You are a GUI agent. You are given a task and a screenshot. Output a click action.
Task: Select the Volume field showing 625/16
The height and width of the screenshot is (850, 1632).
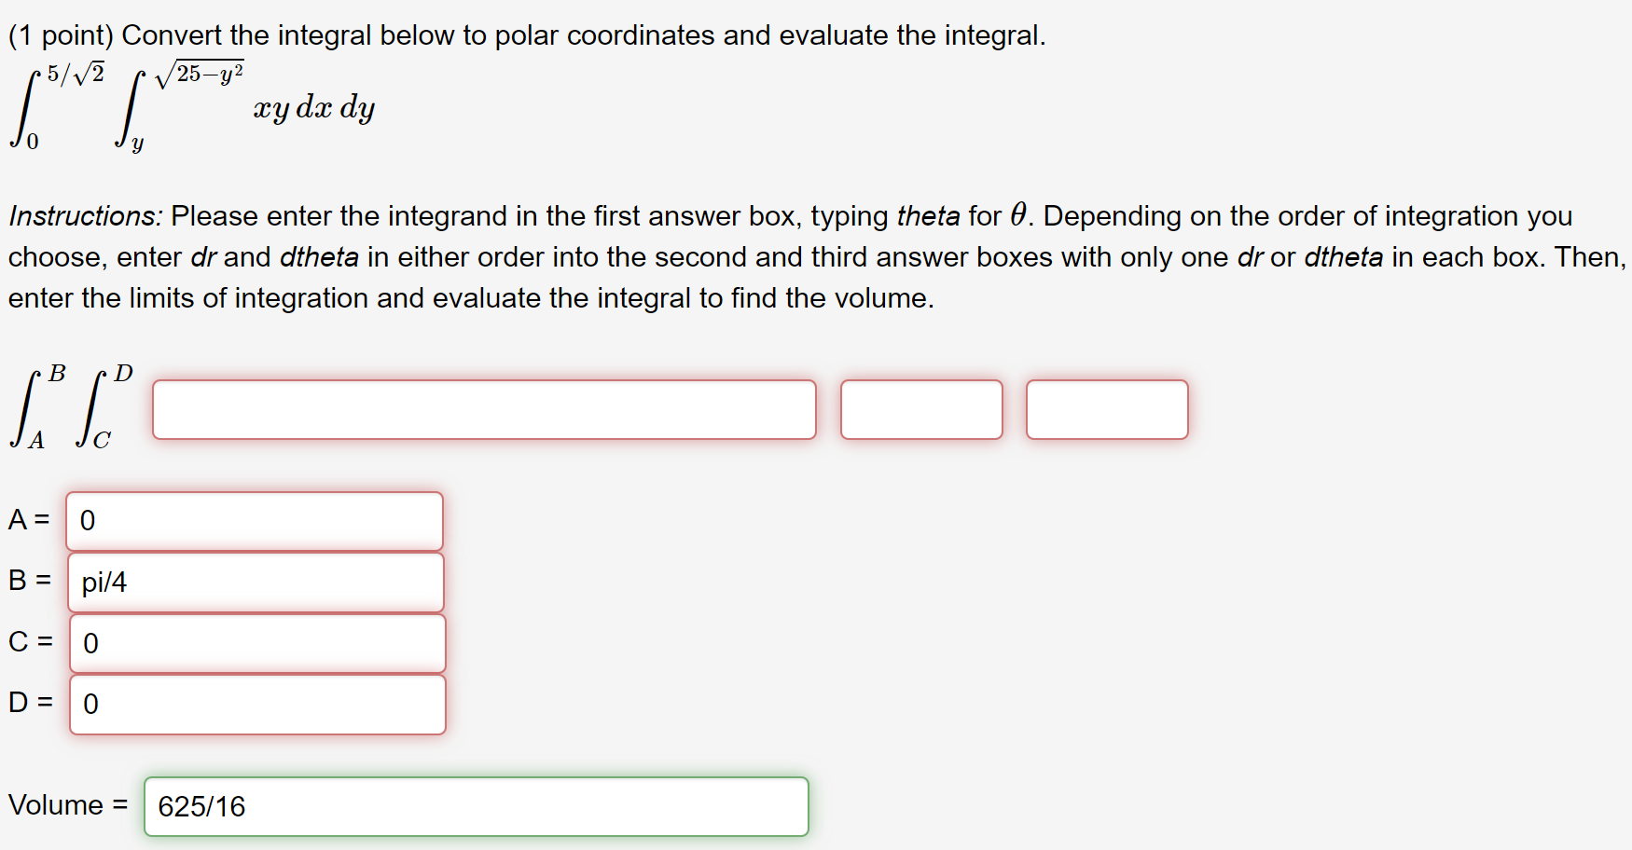[x=477, y=806]
